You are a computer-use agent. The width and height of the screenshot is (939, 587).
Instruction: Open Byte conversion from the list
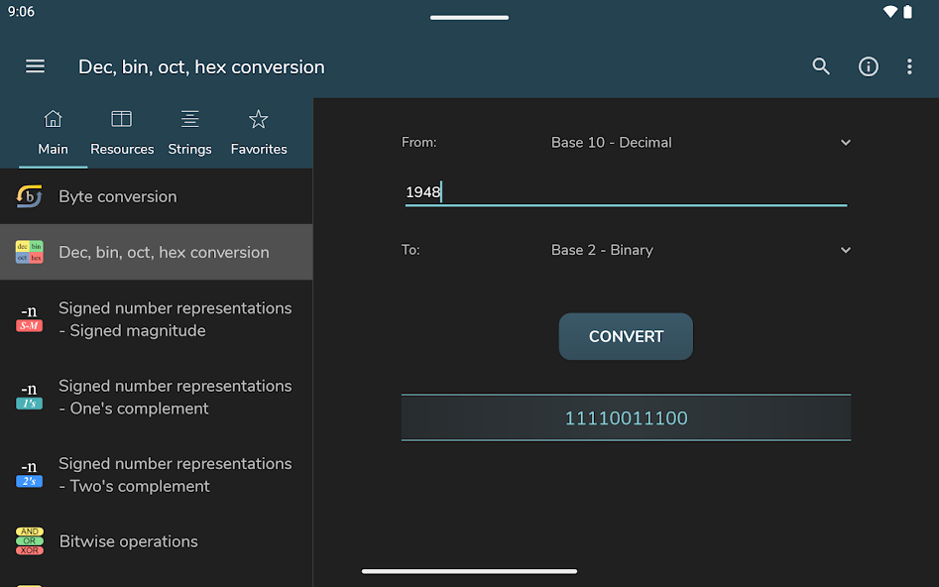click(157, 196)
